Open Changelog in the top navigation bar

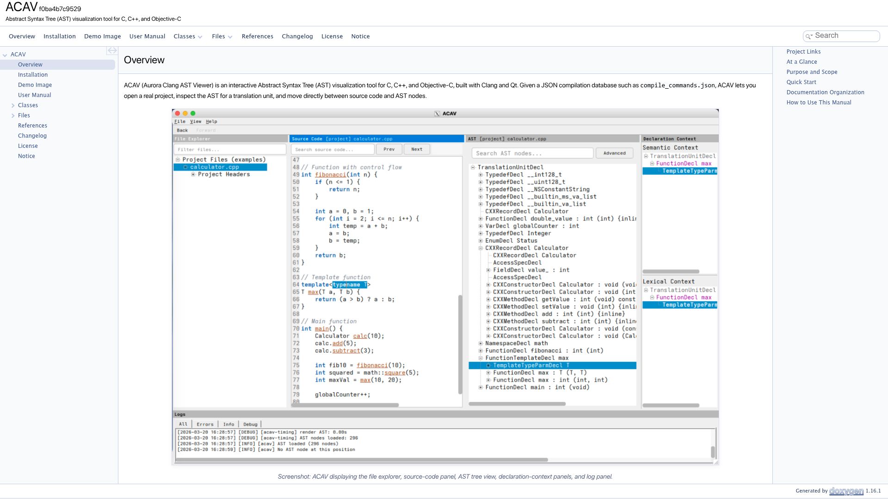click(297, 37)
